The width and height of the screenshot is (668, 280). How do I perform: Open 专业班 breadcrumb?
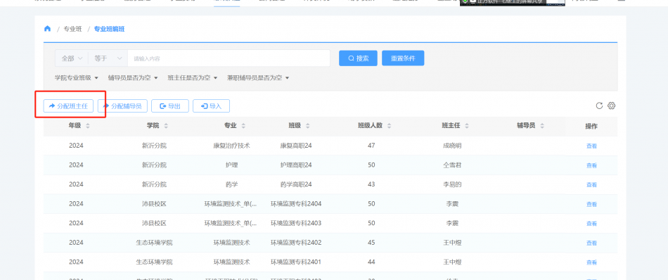tap(73, 29)
